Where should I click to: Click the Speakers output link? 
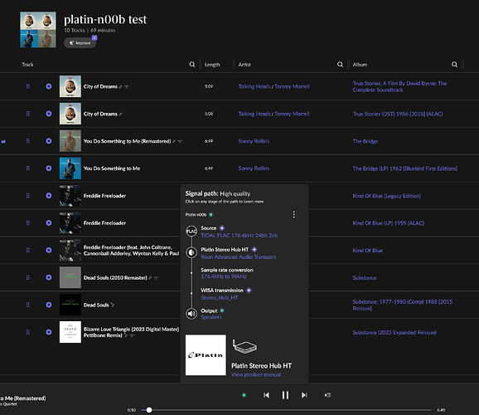(211, 317)
